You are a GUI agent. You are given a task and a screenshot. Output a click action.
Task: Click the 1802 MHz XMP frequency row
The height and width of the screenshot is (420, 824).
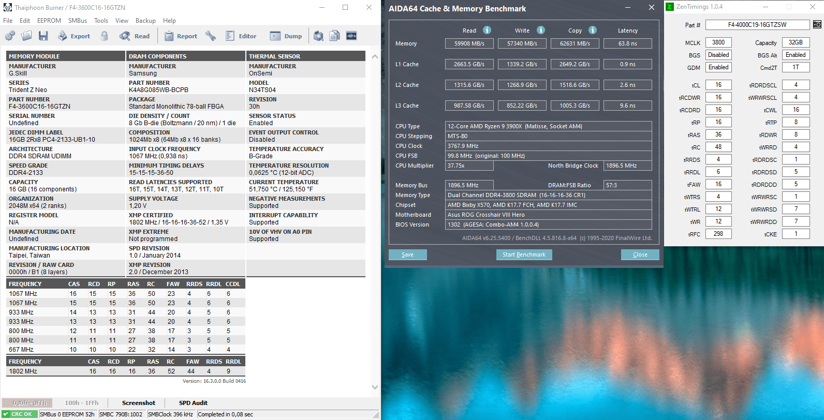tap(126, 371)
